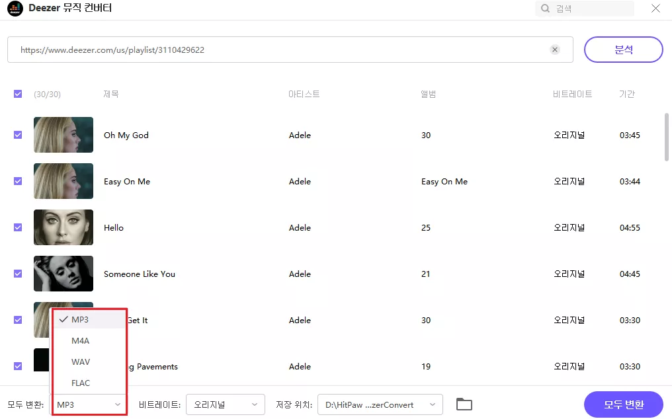The height and width of the screenshot is (419, 672).
Task: Click the Someone Like You cover thumbnail
Action: 63,274
